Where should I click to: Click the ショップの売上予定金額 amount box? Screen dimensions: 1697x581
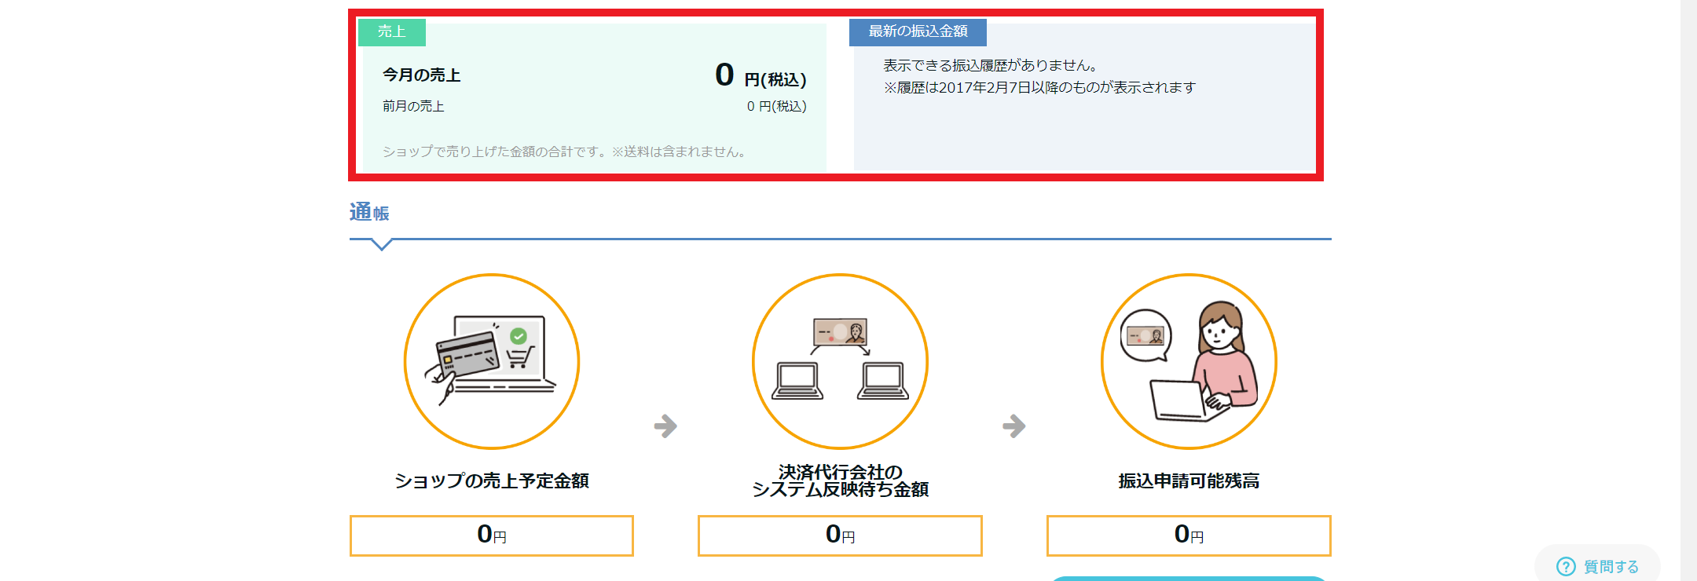492,535
